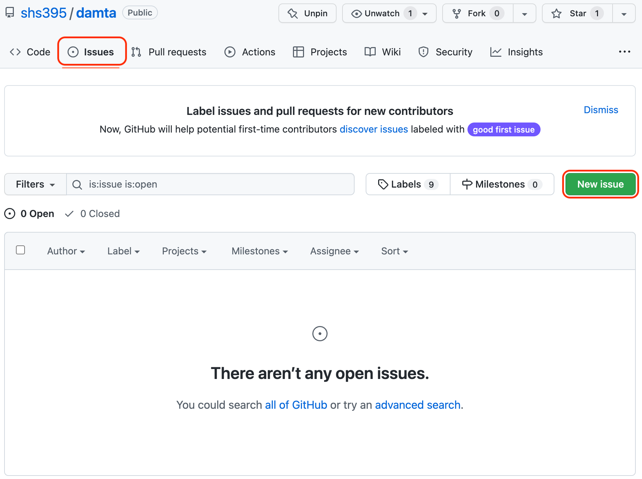Expand the Projects filter dropdown
642x479 pixels.
pyautogui.click(x=184, y=251)
